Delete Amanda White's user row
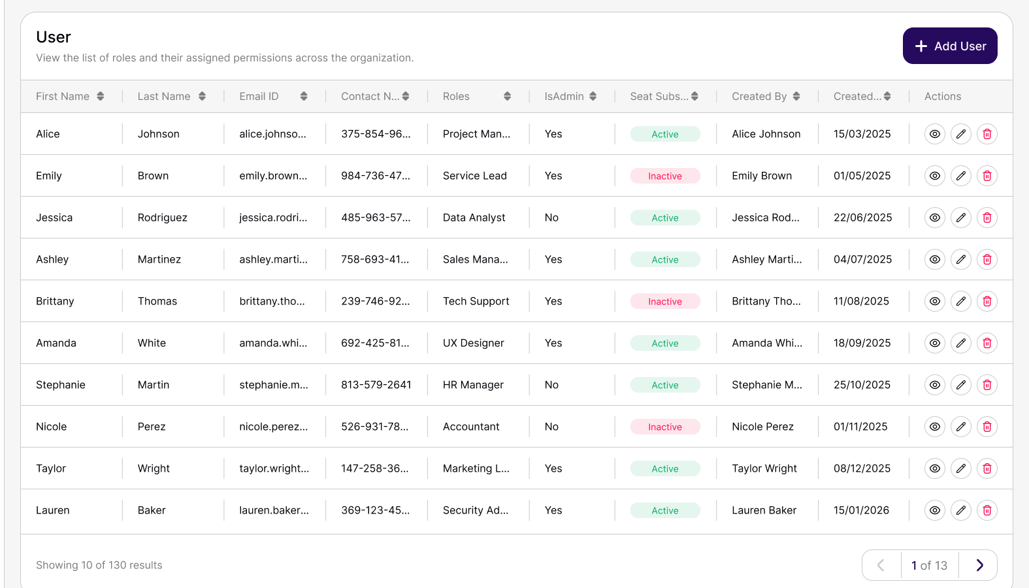1029x588 pixels. point(987,343)
